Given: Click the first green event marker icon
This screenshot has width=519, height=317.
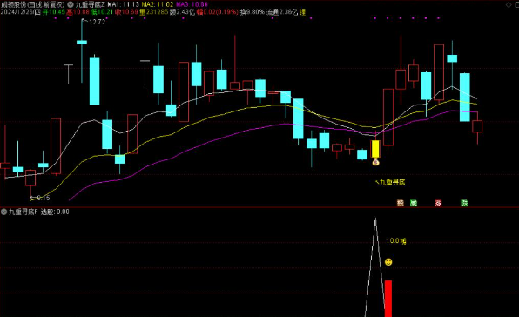Looking at the screenshot, I should [x=414, y=203].
